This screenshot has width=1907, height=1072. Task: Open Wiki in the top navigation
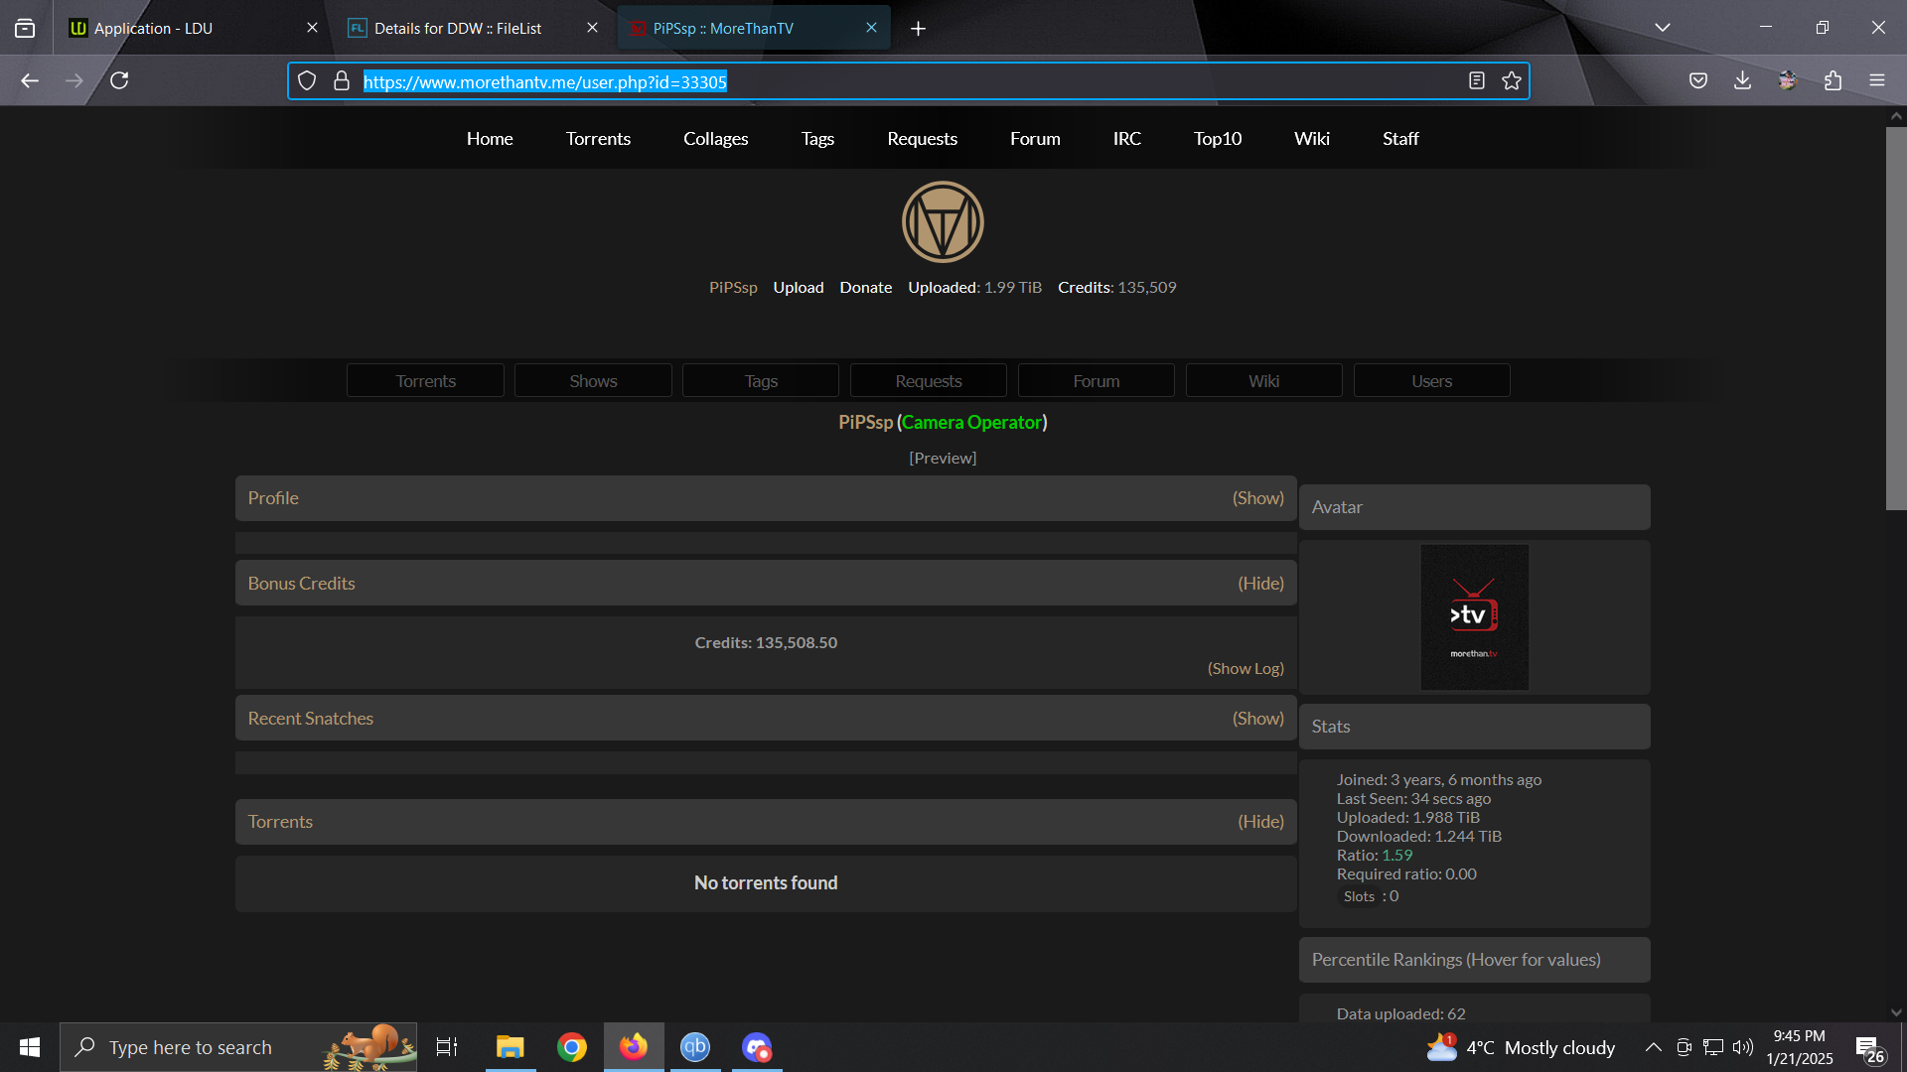[1311, 139]
